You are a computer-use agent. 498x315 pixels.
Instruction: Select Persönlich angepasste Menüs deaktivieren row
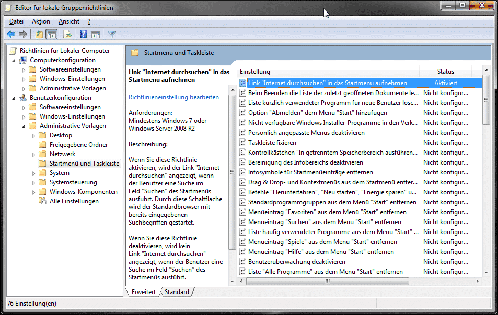(x=360, y=133)
